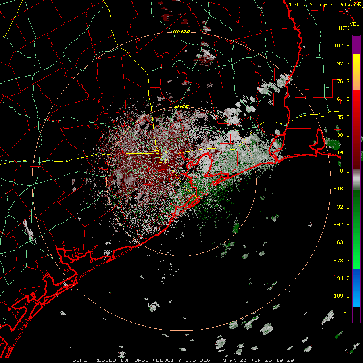Click the 100 NMI range ring label
The height and width of the screenshot is (363, 363).
(181, 32)
